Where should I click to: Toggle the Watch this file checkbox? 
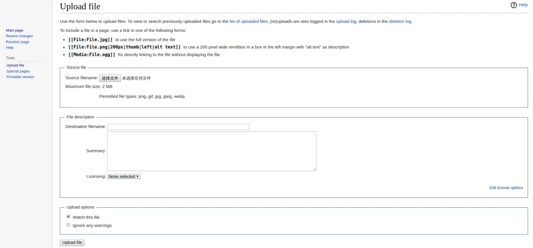(69, 216)
